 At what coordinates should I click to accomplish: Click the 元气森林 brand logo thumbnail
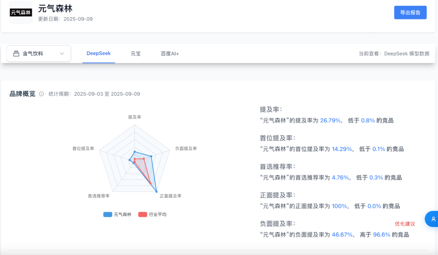pos(21,13)
